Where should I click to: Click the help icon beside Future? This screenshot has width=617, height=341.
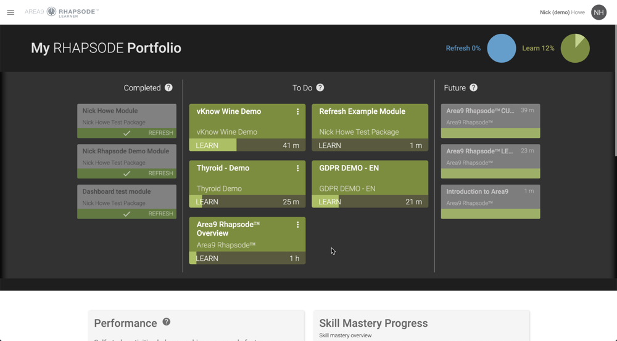(x=473, y=87)
